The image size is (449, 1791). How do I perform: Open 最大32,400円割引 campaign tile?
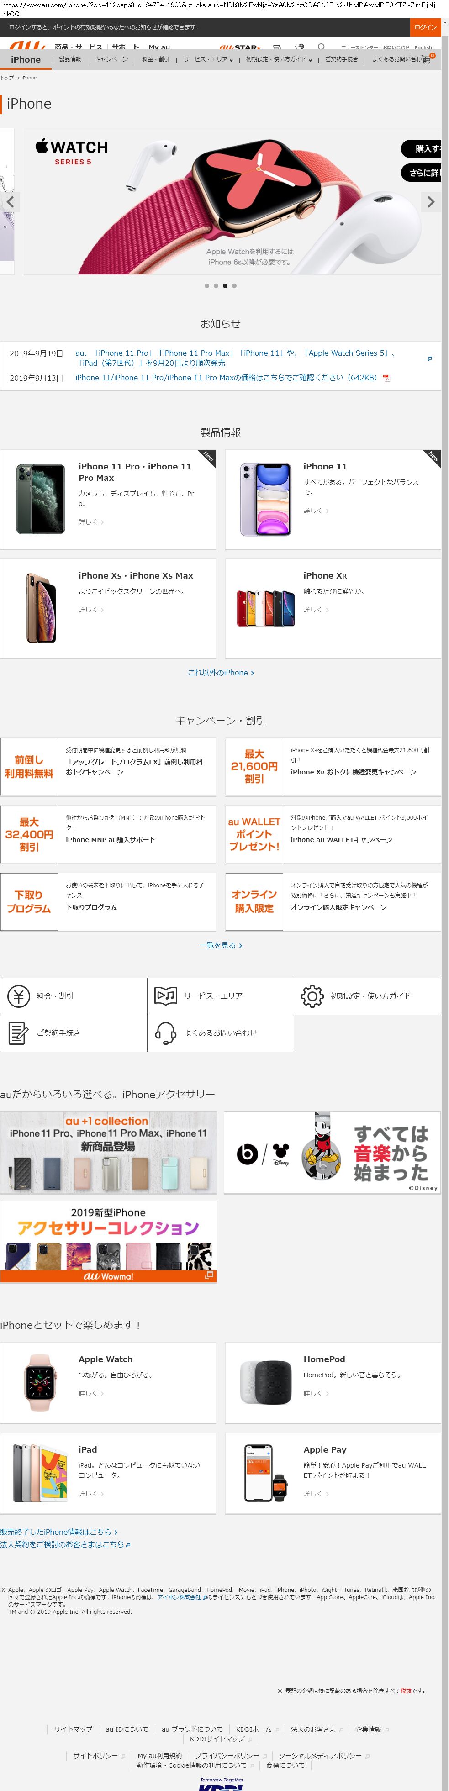pyautogui.click(x=29, y=834)
